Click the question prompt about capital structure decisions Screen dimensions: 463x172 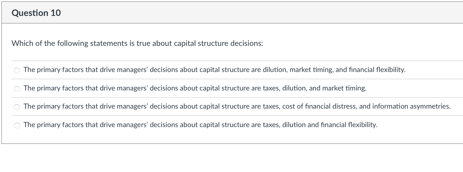(x=137, y=43)
